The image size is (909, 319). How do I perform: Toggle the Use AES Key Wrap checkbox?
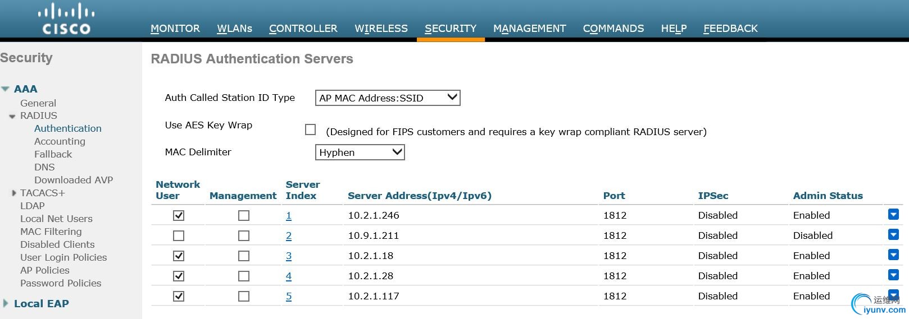[310, 130]
